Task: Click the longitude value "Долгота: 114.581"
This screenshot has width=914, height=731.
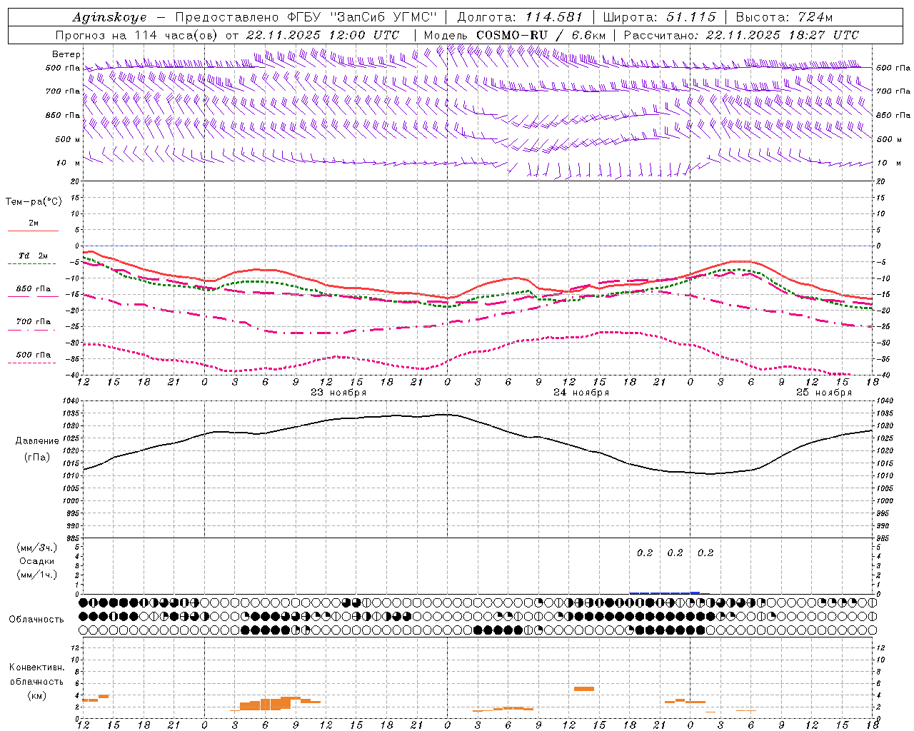Action: tap(520, 17)
